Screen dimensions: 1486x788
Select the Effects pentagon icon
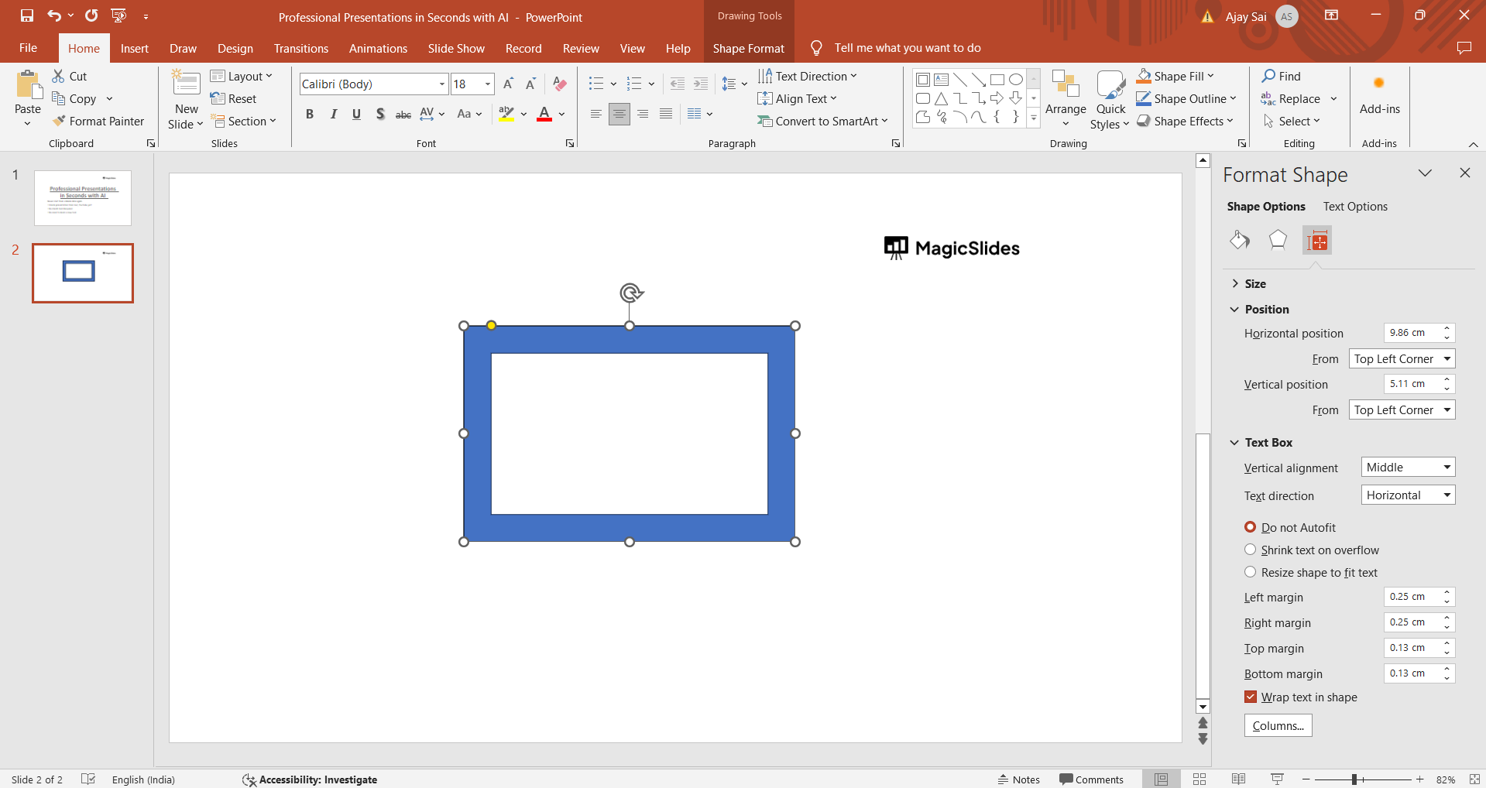(x=1278, y=241)
